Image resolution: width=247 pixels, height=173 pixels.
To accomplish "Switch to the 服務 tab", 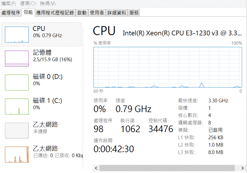I will [x=134, y=13].
